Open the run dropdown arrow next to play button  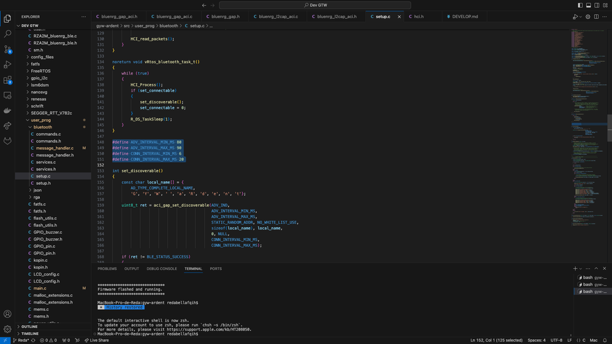pos(581,17)
